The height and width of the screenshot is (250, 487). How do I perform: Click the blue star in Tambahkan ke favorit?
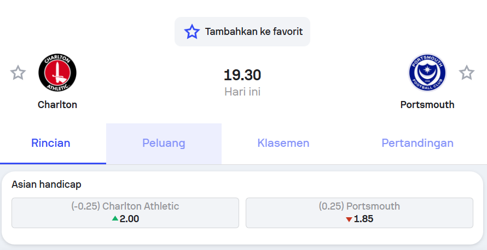click(192, 32)
